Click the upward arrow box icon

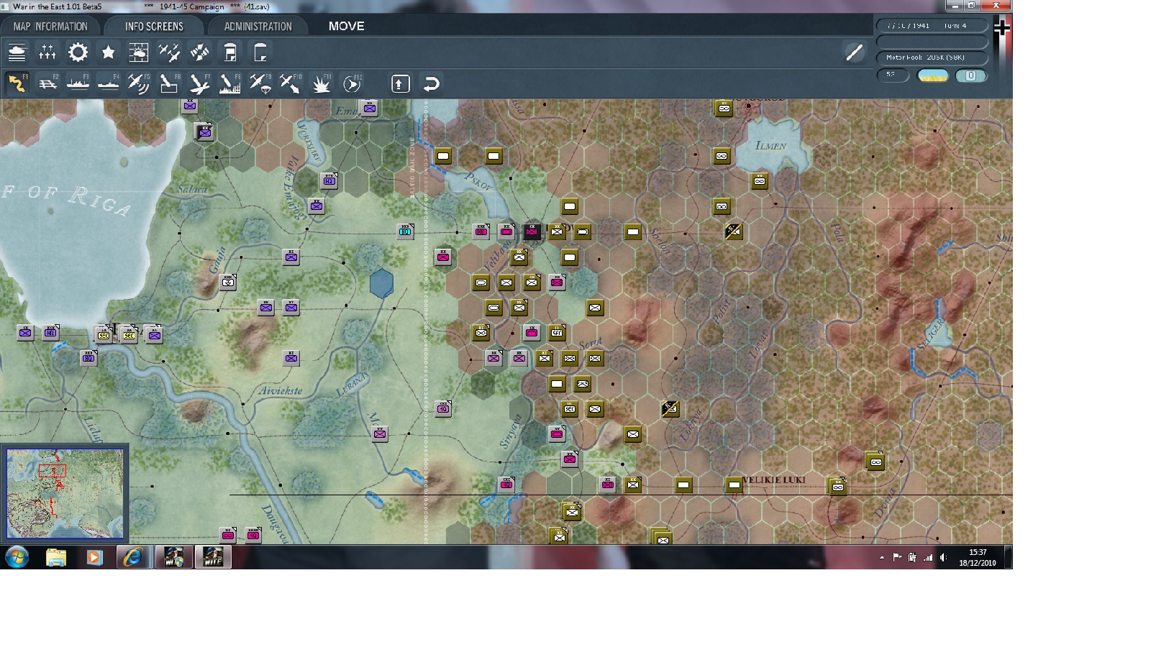401,83
